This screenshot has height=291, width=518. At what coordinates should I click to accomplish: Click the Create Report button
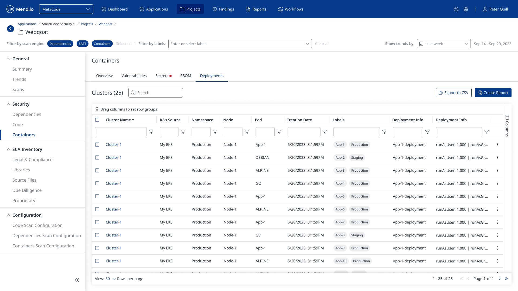pos(493,93)
